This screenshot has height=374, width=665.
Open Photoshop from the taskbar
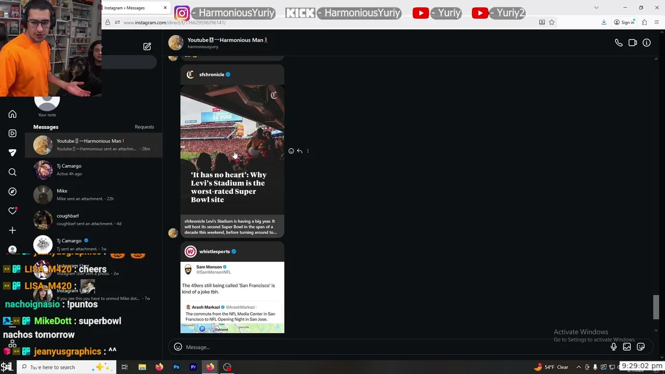(x=176, y=367)
